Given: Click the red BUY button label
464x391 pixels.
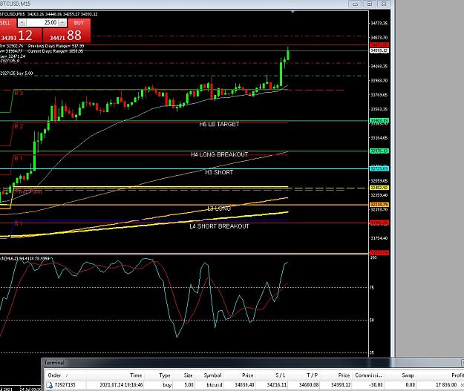Looking at the screenshot, I should (79, 23).
